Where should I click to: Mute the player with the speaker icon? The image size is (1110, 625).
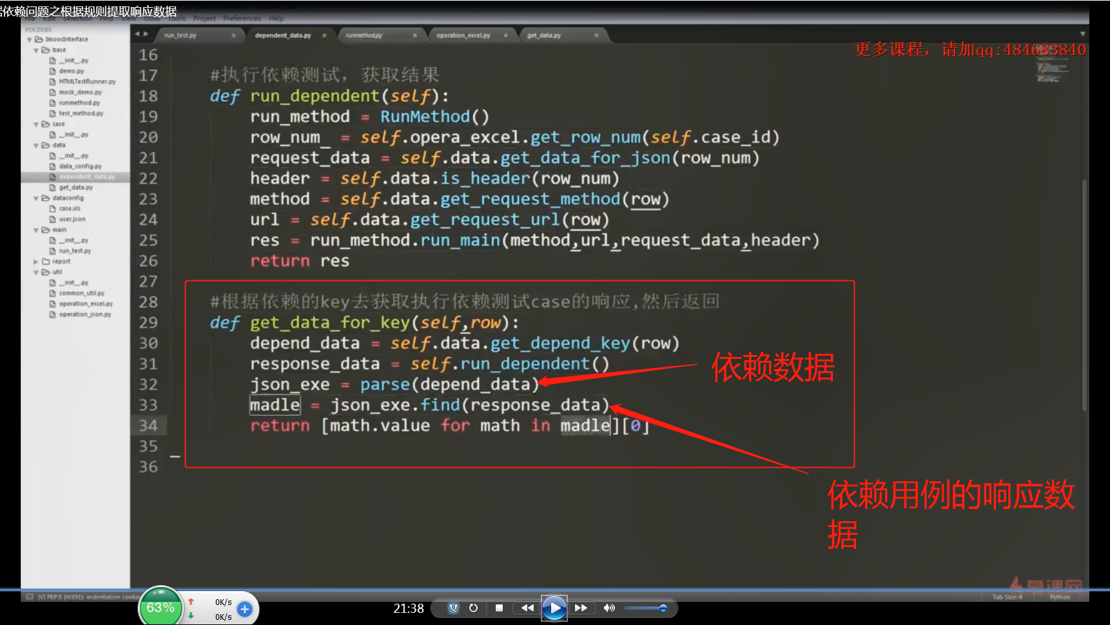[x=609, y=608]
